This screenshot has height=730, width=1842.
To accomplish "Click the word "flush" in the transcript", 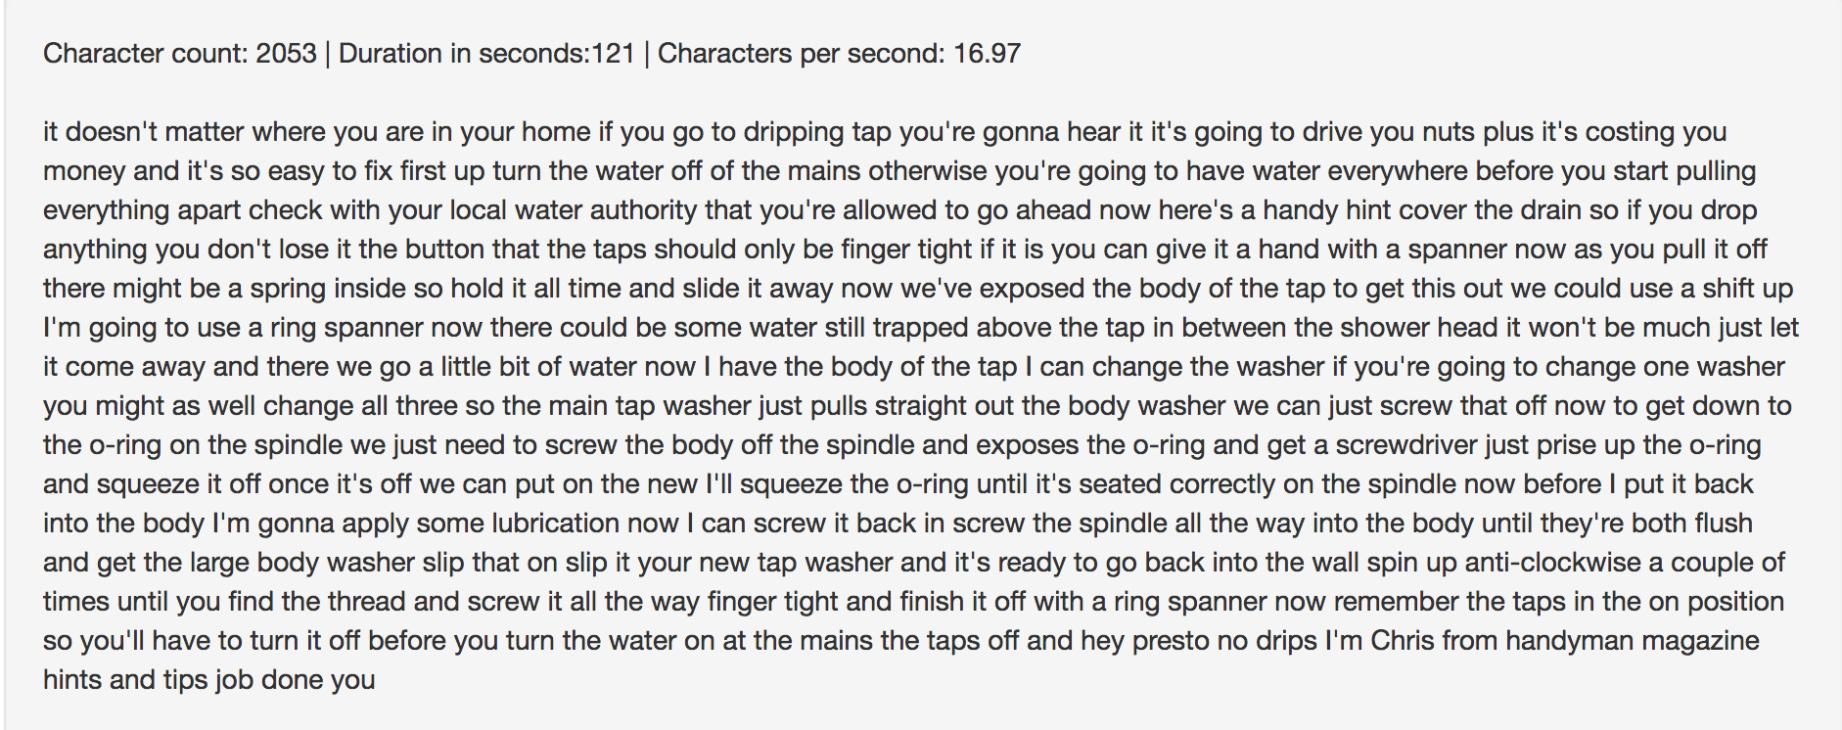I will pos(1723,524).
